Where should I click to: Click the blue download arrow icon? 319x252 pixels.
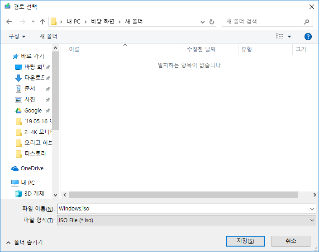coord(19,78)
